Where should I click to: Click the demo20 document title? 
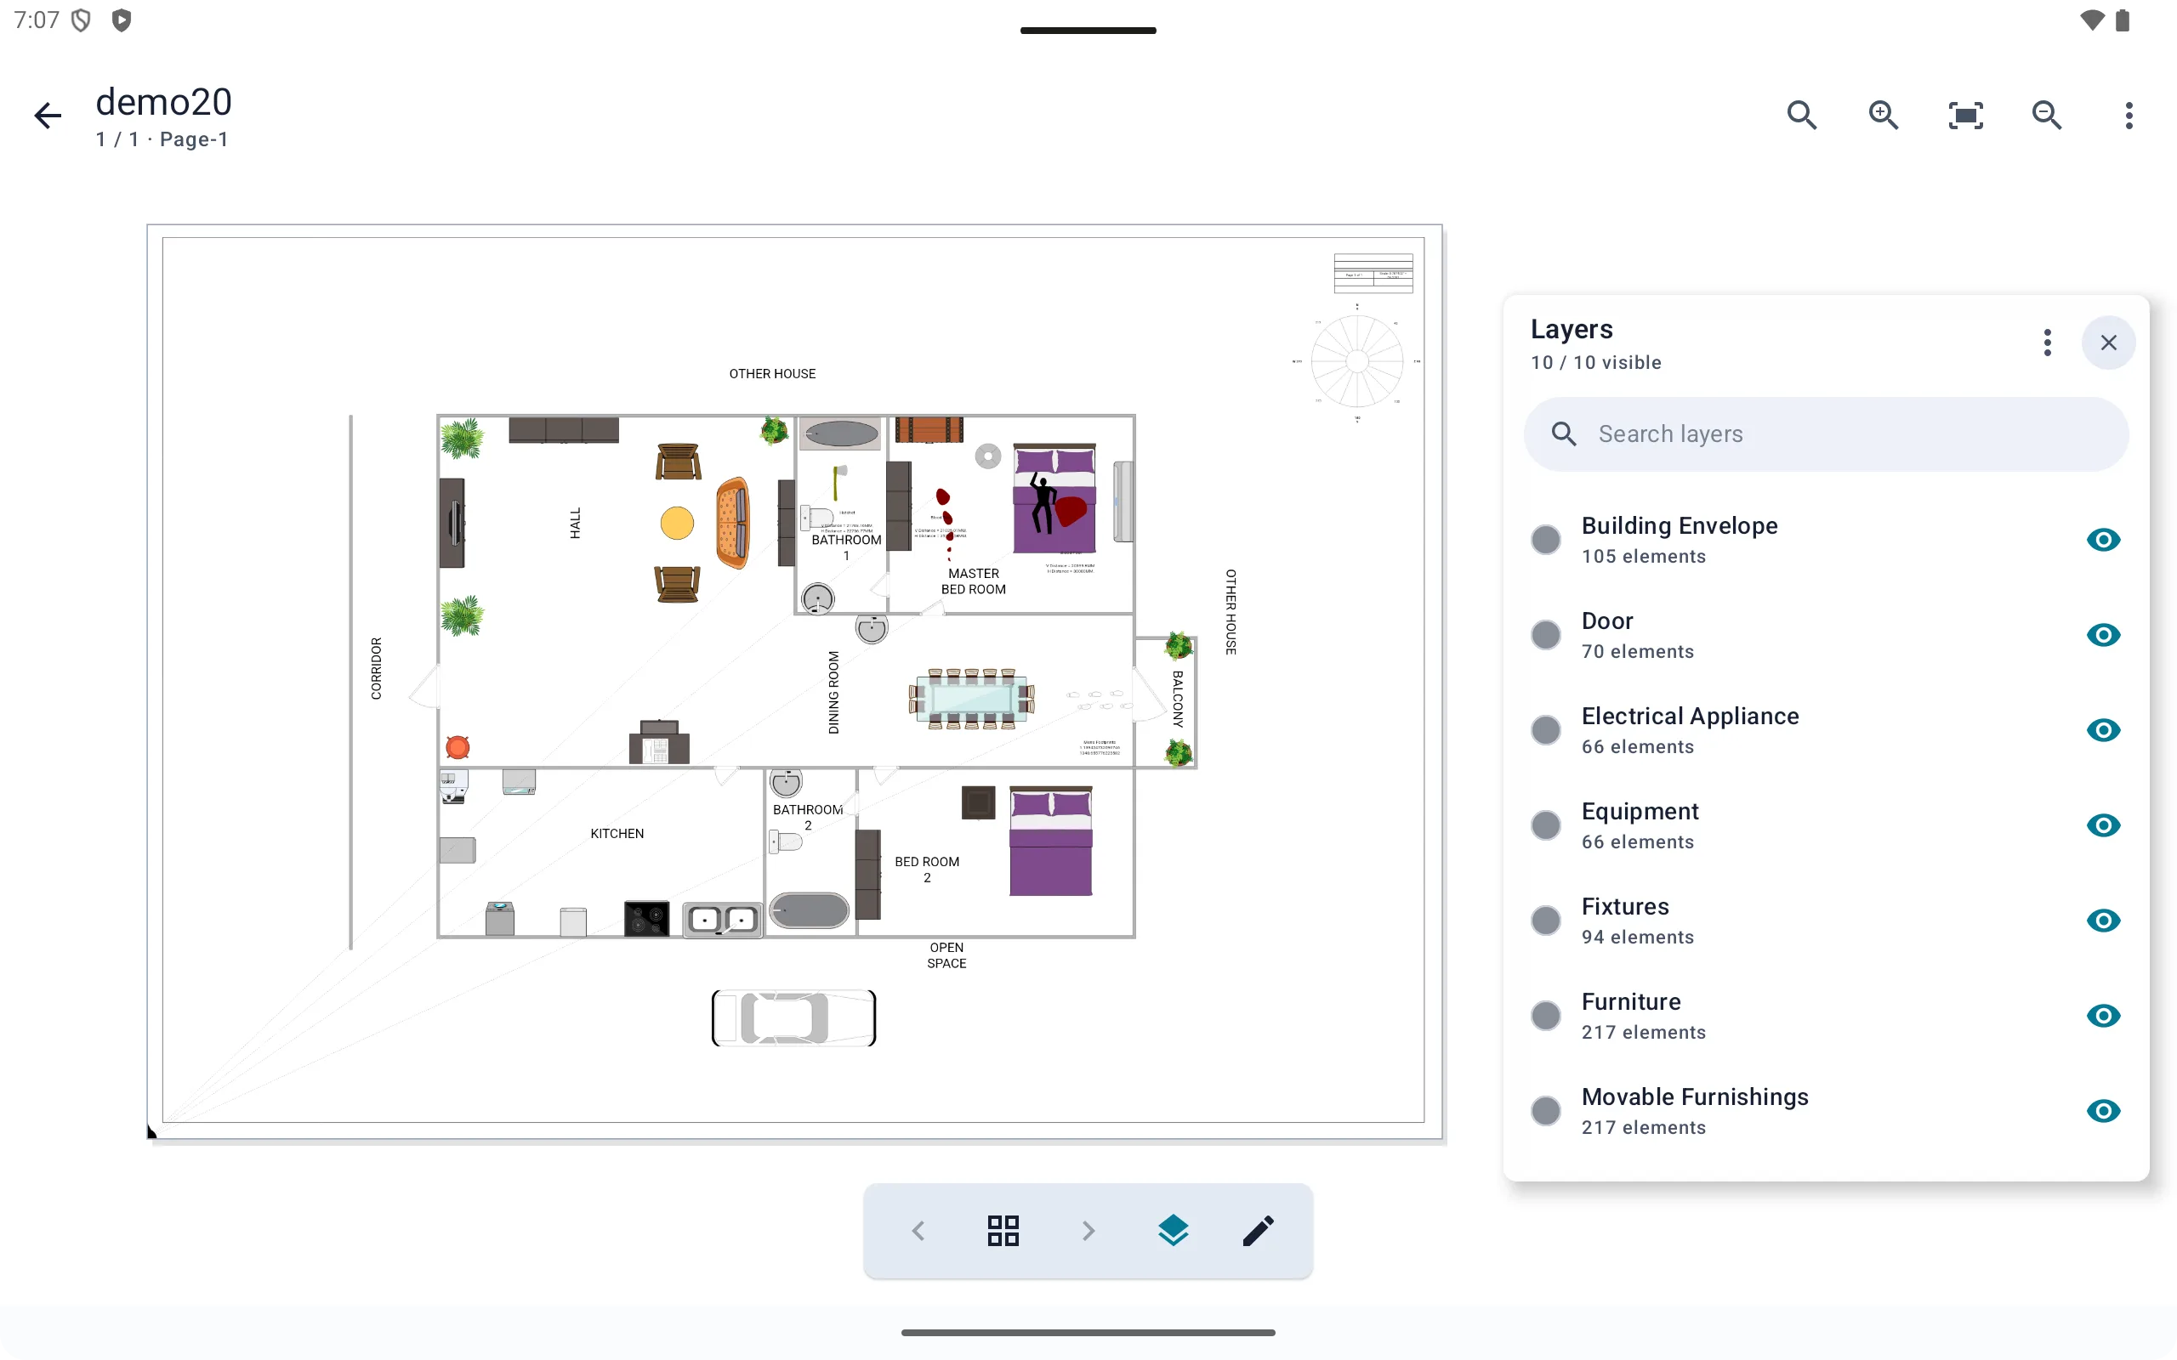click(x=164, y=103)
